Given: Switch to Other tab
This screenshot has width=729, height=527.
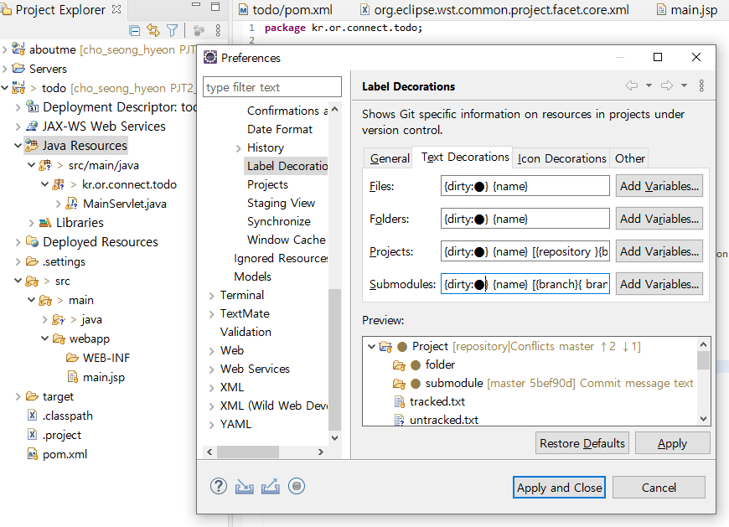Looking at the screenshot, I should pos(630,158).
